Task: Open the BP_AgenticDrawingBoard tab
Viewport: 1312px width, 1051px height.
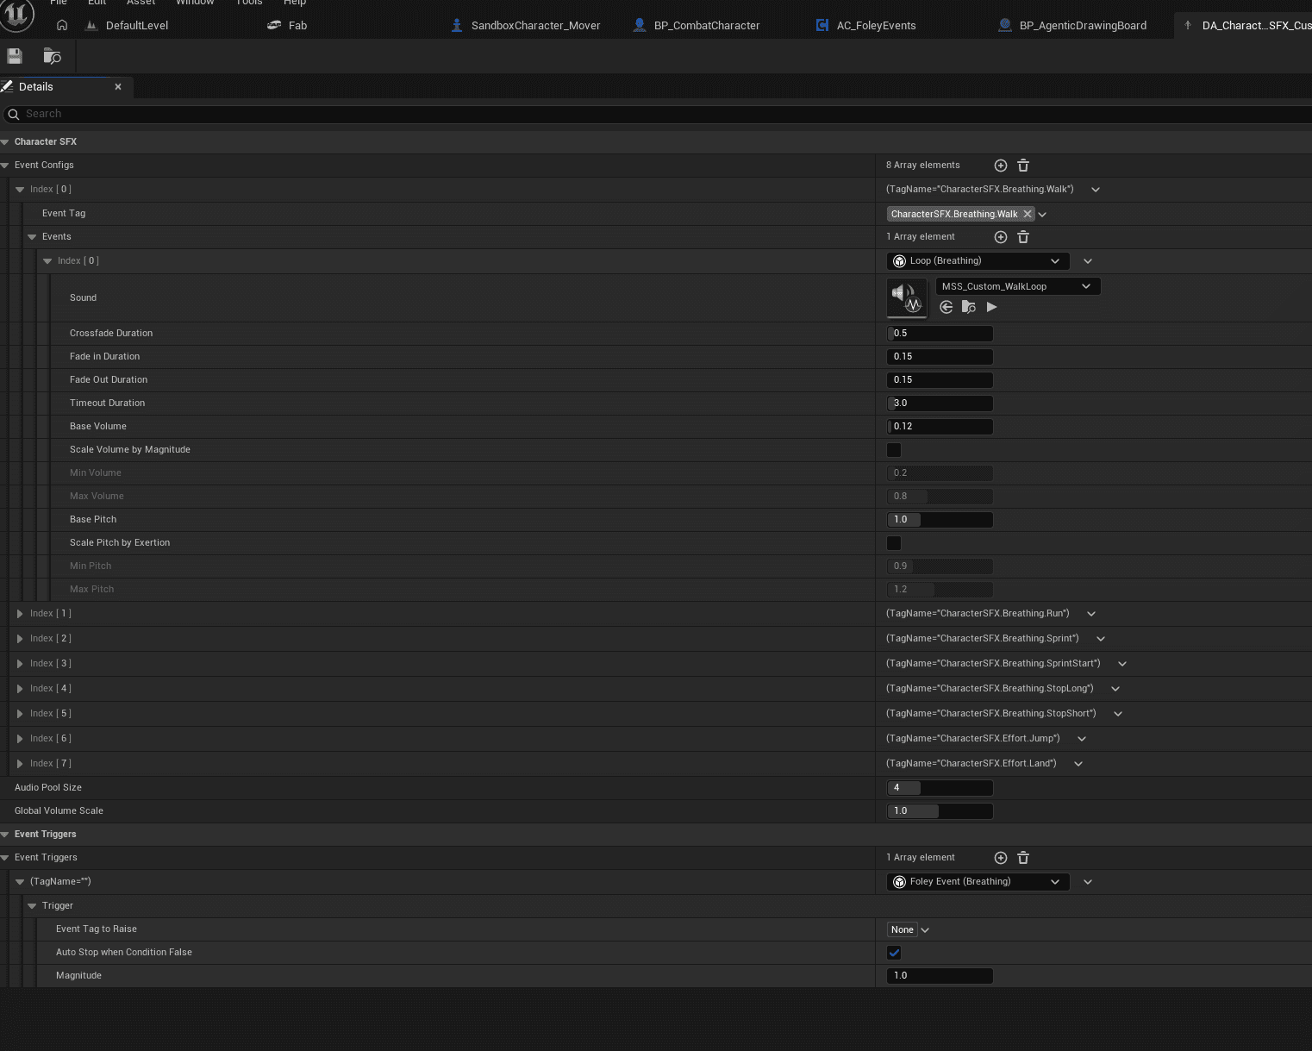Action: pyautogui.click(x=1073, y=25)
